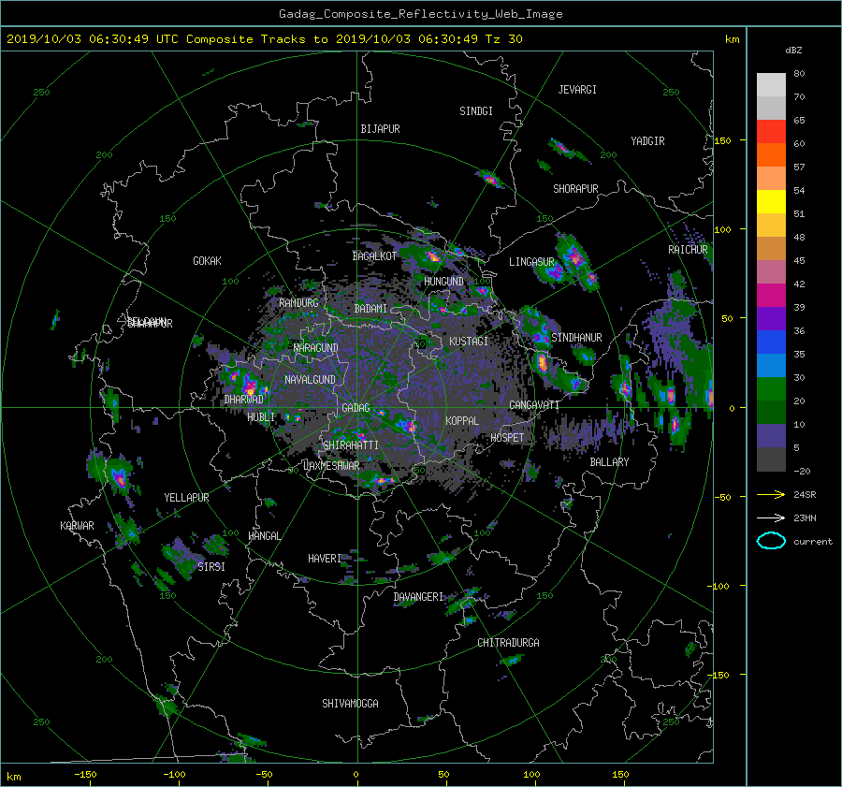
Task: Click the GADAG label at radar center
Action: click(356, 408)
